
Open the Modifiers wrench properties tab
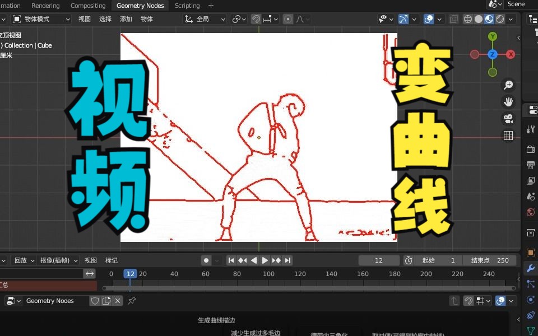coord(531,268)
